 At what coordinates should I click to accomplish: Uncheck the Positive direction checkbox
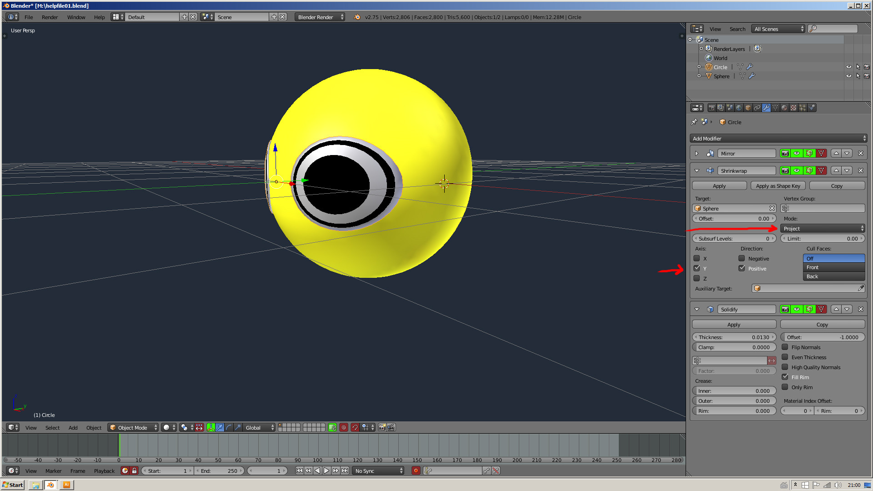tap(742, 269)
